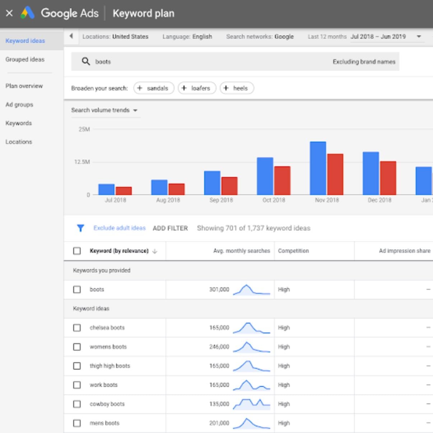
Task: Add sandals to broaden search
Action: [x=154, y=88]
